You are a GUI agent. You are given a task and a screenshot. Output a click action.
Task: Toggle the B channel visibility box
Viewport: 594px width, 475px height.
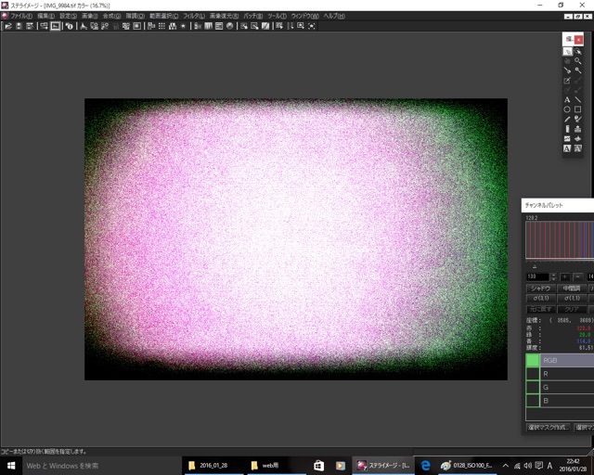point(532,402)
